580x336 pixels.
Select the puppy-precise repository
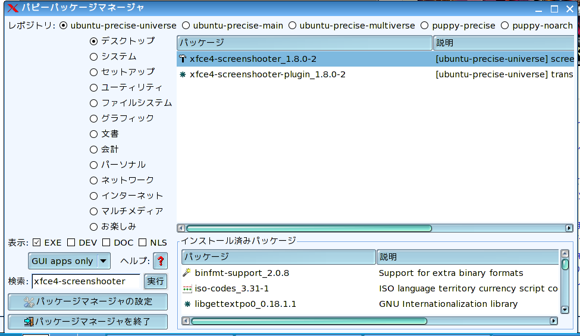click(425, 26)
